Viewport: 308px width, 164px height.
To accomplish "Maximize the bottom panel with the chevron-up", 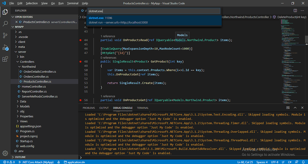I will point(295,108).
